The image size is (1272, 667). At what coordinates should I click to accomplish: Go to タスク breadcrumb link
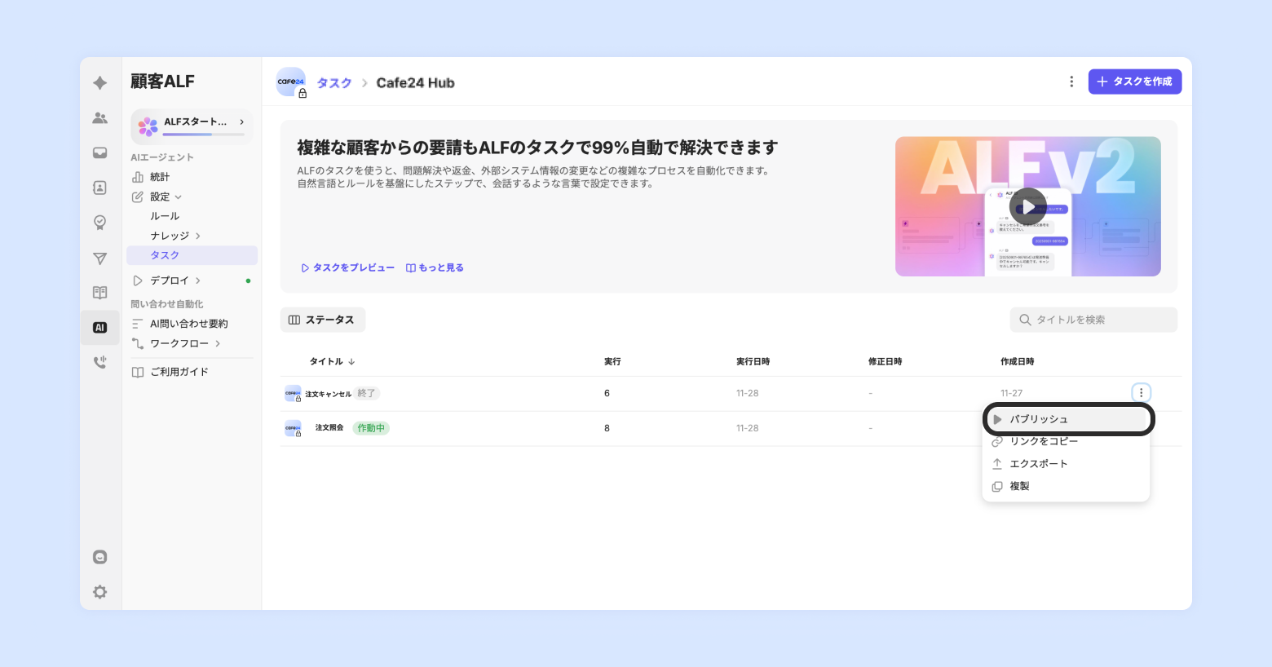coord(334,83)
